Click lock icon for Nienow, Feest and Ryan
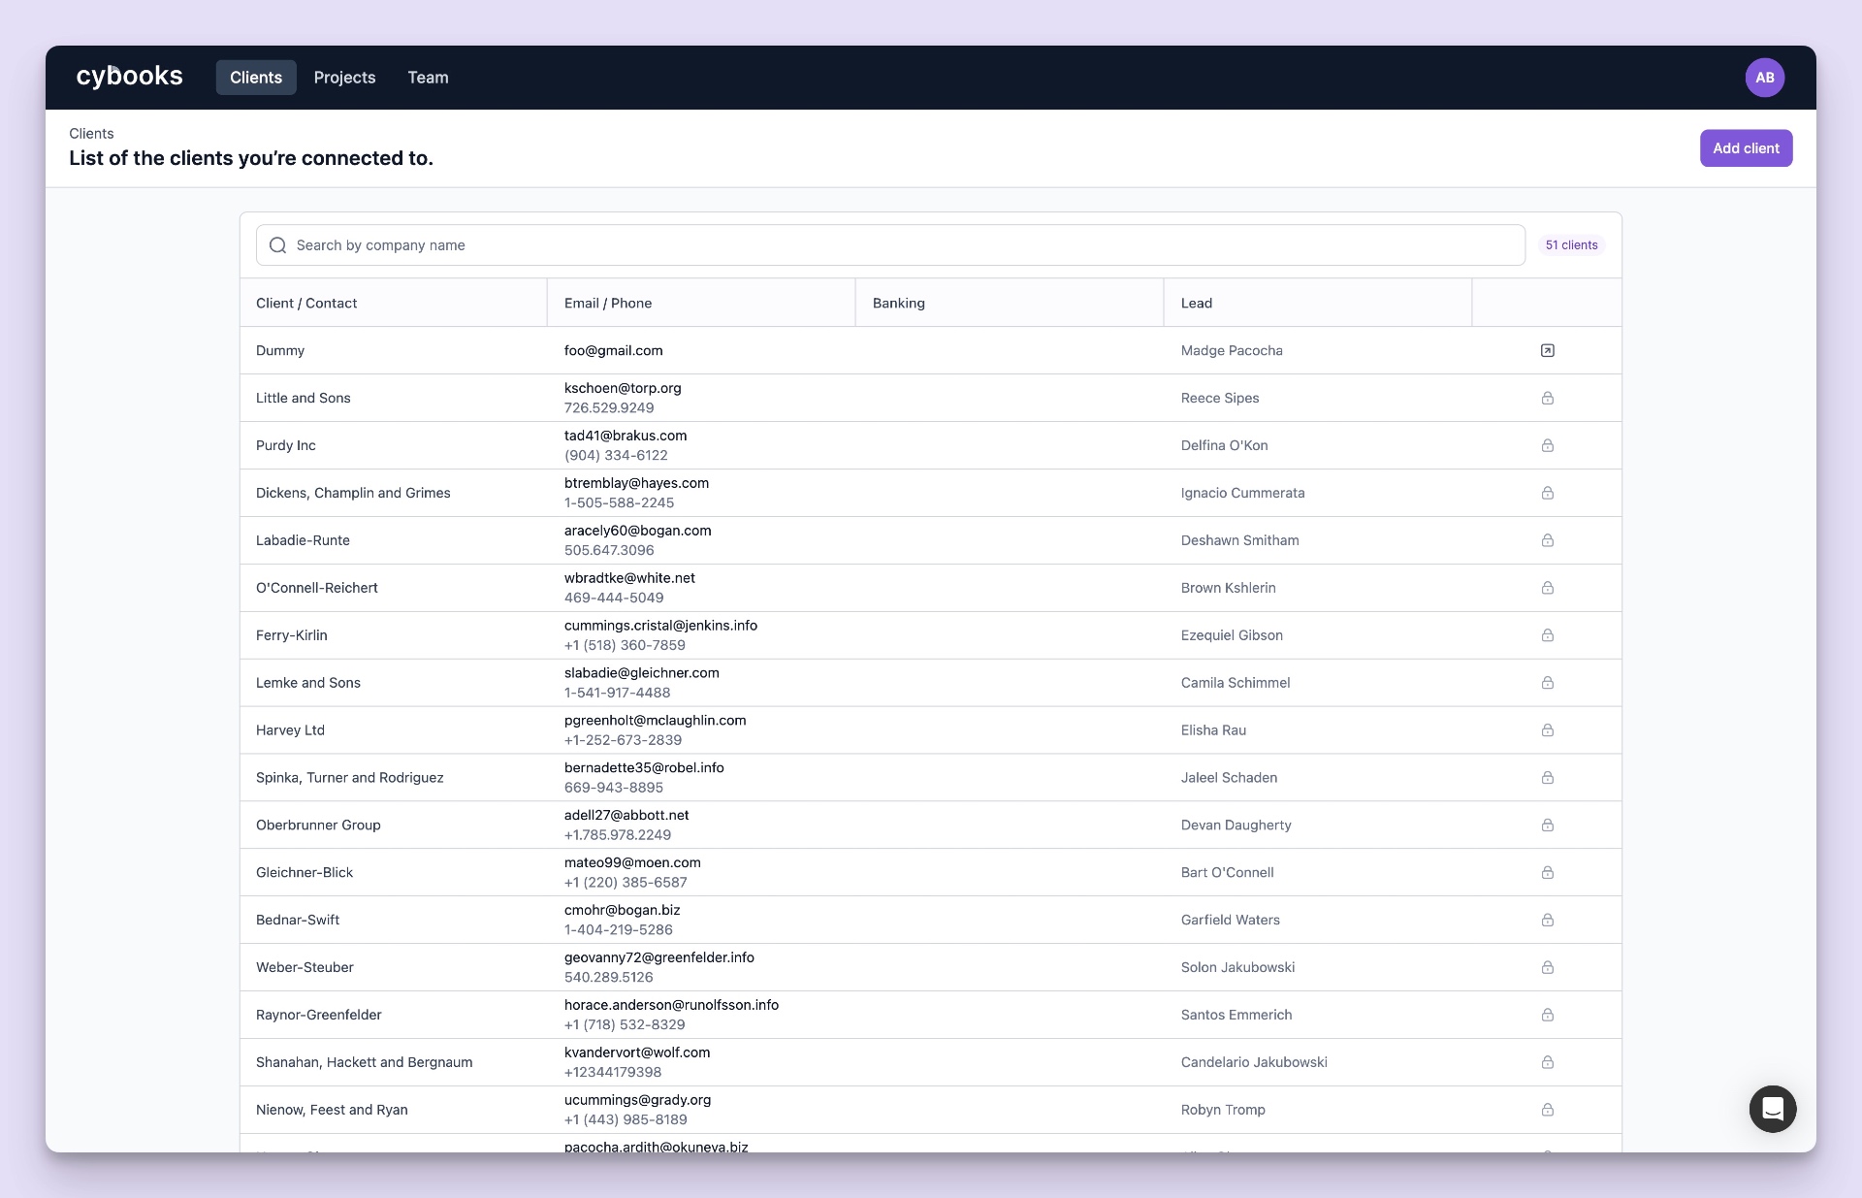Screen dimensions: 1862x1198 [x=1547, y=1111]
